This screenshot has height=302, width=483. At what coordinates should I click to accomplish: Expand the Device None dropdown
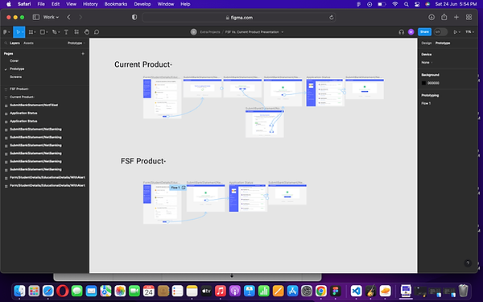(427, 63)
